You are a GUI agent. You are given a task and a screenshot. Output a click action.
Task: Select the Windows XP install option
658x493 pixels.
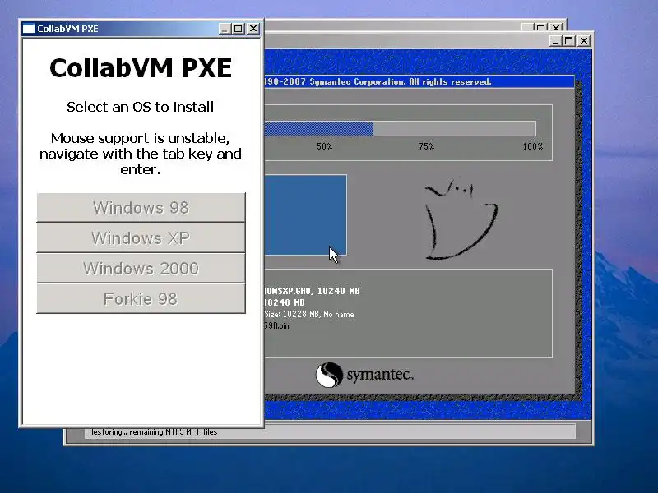click(141, 238)
